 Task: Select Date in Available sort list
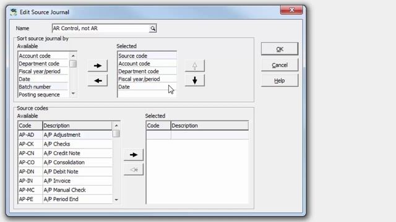coord(43,80)
